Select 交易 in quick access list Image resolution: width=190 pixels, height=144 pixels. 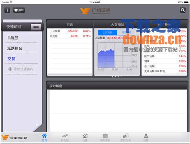click(x=11, y=59)
